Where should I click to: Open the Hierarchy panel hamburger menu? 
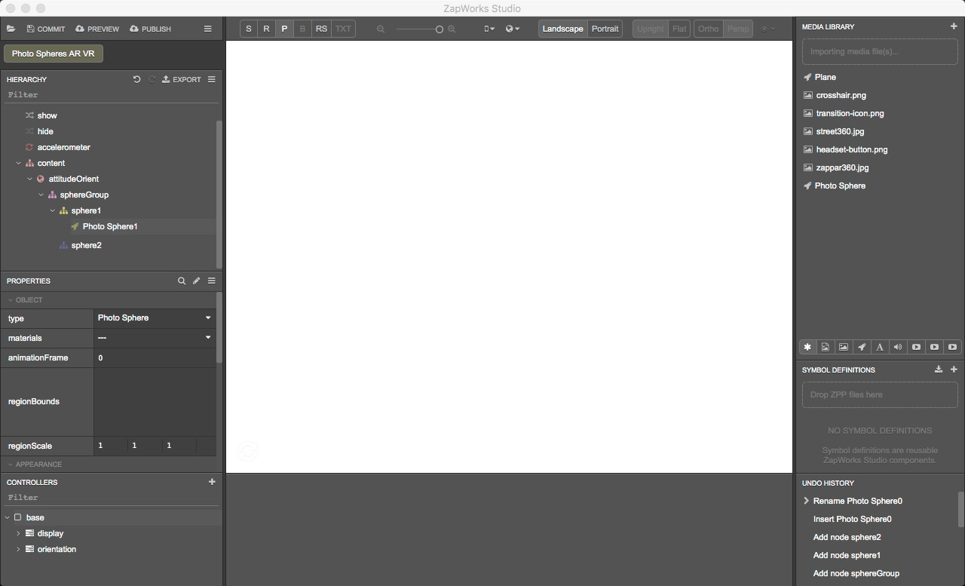point(212,79)
